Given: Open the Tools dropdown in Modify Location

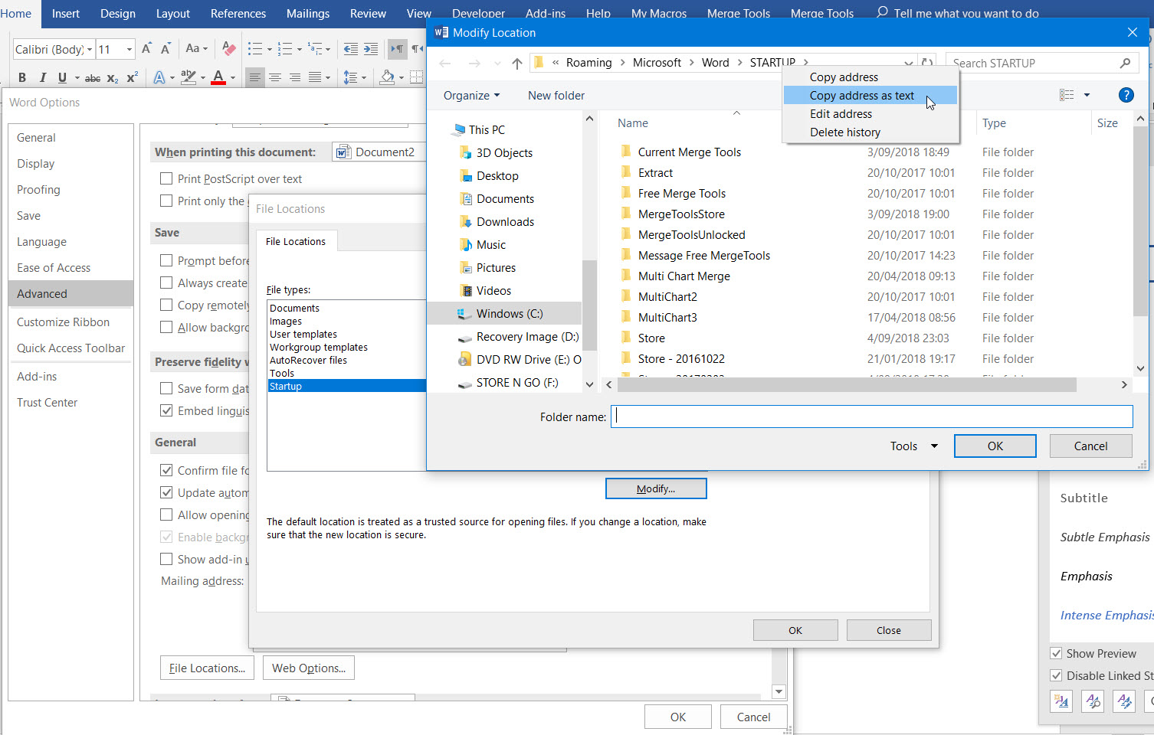Looking at the screenshot, I should tap(913, 446).
